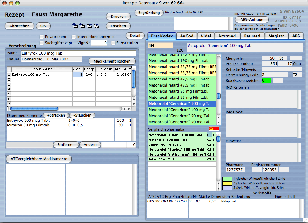Select 'Metoprolol "Sandoz" 100 mg Tabl.' row
Screen dimensions: 308x223
(182, 150)
